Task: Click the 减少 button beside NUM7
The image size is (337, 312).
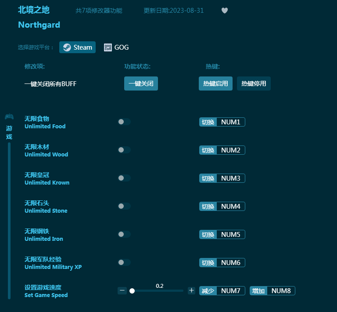Action: click(x=208, y=291)
